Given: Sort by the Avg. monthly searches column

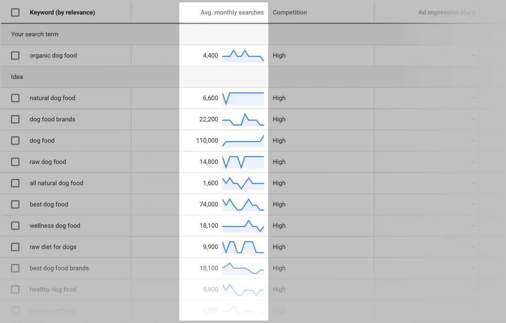Looking at the screenshot, I should (x=232, y=12).
